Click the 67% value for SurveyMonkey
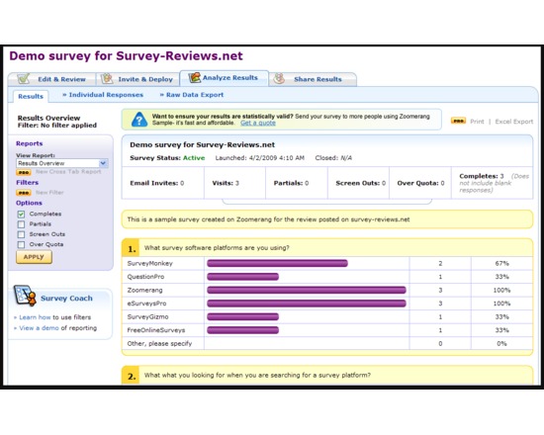The image size is (544, 435). pos(502,263)
